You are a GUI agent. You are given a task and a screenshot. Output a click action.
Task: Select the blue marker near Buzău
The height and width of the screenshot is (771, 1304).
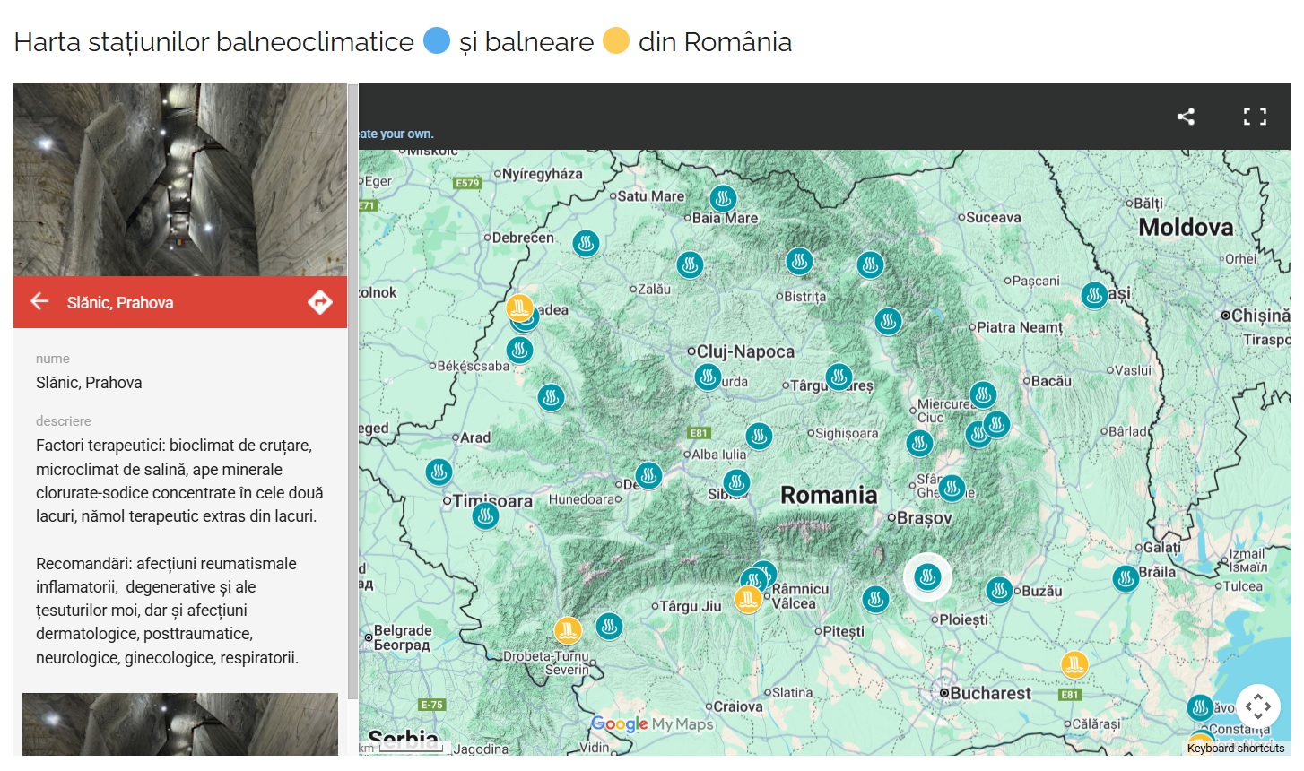click(1000, 591)
